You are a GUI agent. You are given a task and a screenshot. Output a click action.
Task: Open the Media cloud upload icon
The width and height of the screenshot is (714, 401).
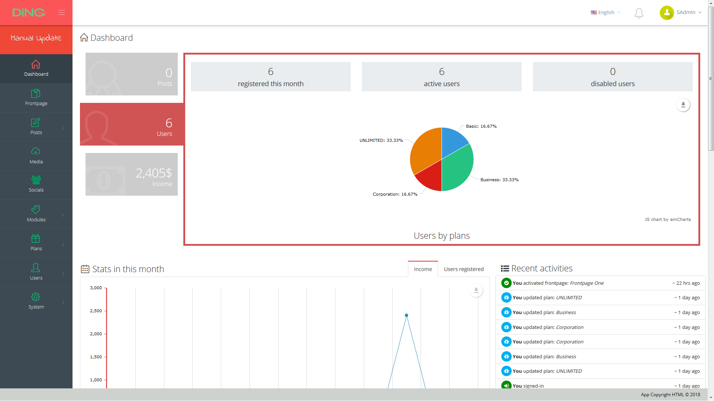click(36, 151)
